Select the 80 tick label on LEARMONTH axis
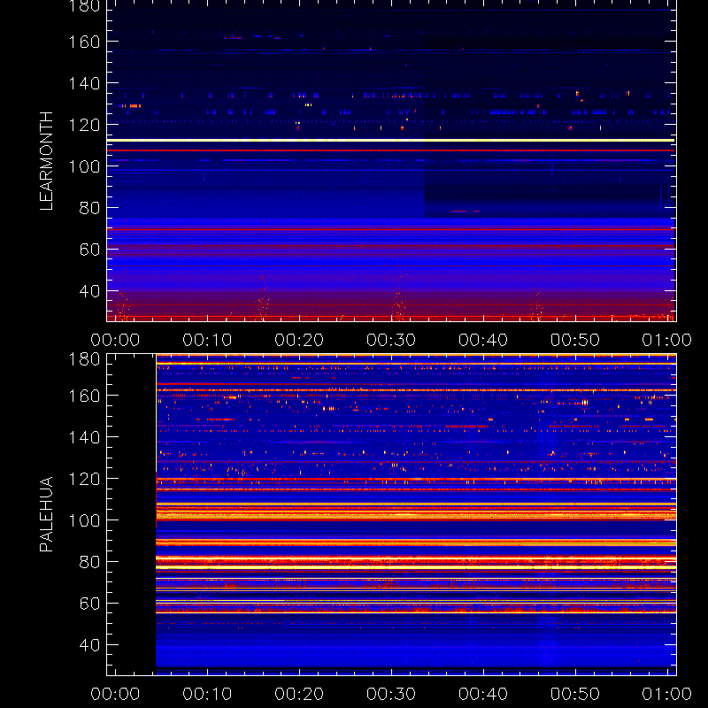This screenshot has width=708, height=708. pyautogui.click(x=89, y=208)
